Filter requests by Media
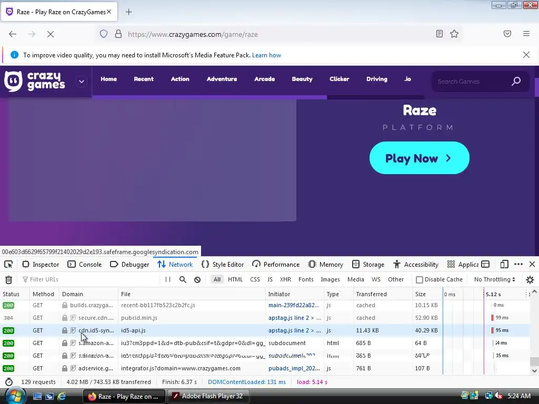Screen dimensions: 539x404 coord(356,279)
